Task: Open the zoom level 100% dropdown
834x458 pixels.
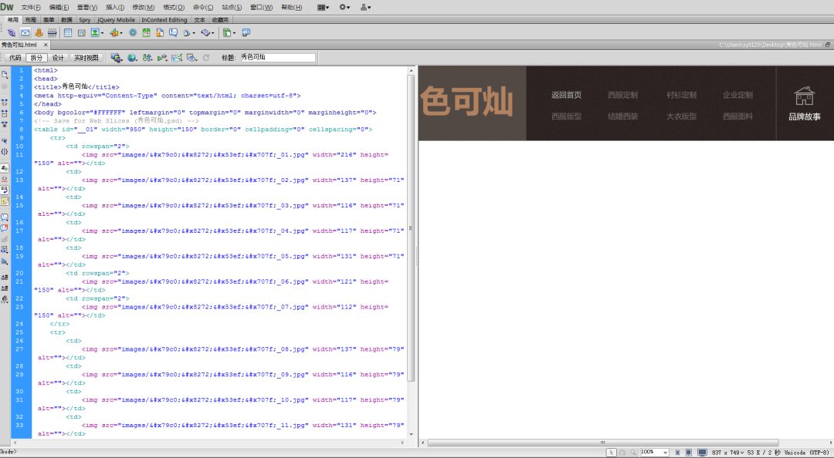Action: (654, 452)
